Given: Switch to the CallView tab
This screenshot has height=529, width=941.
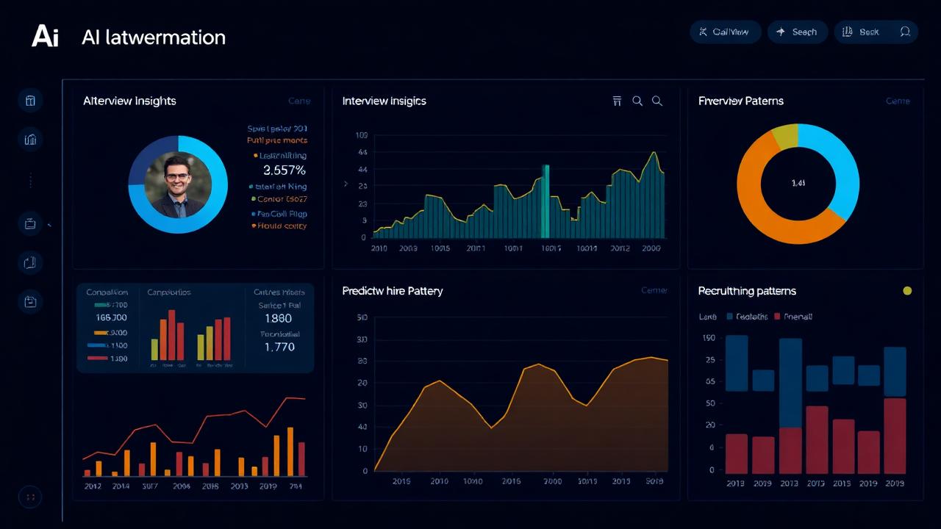Looking at the screenshot, I should pos(726,32).
